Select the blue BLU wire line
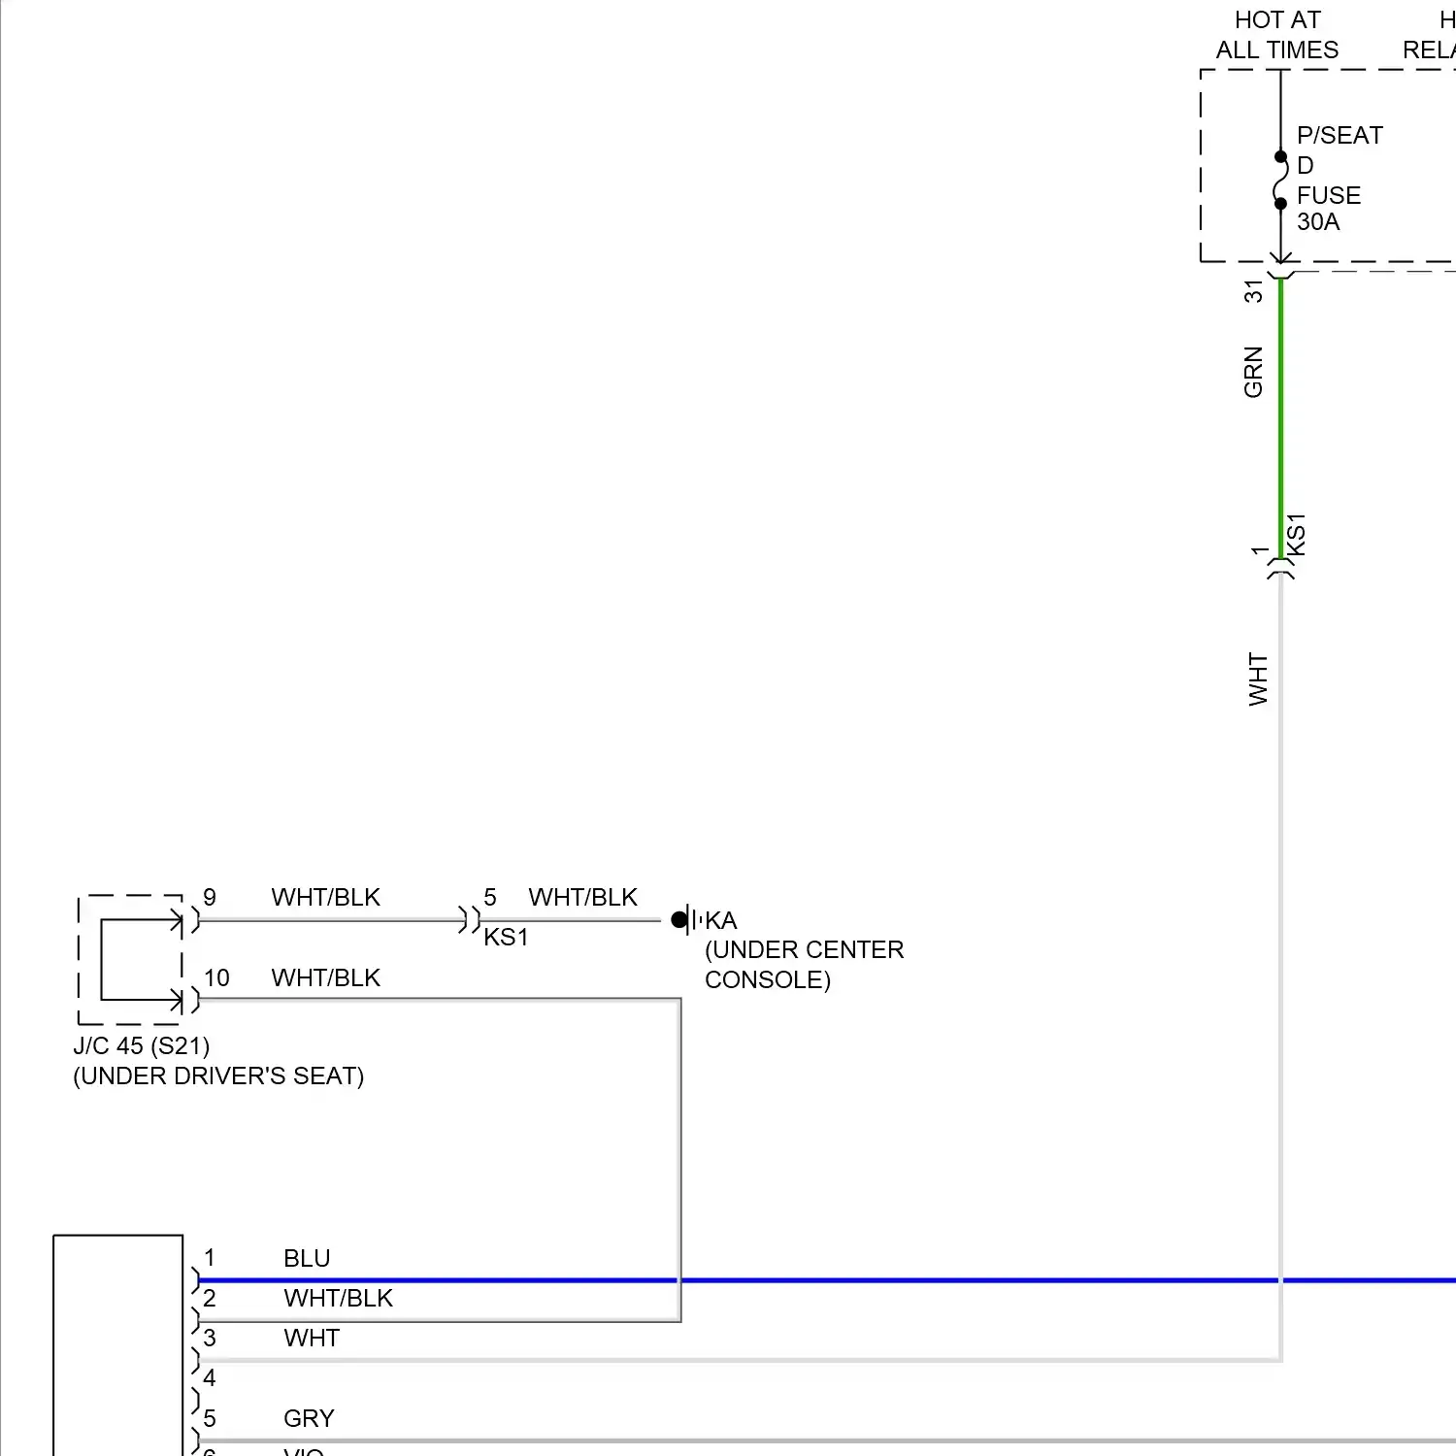 click(x=827, y=1280)
